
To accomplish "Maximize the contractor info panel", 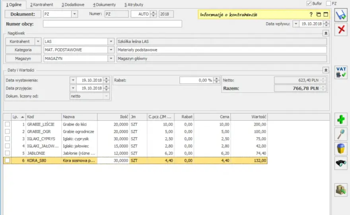I will pyautogui.click(x=326, y=14).
